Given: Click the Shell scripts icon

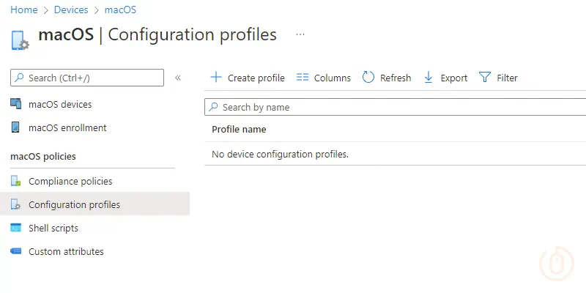Looking at the screenshot, I should tap(16, 228).
